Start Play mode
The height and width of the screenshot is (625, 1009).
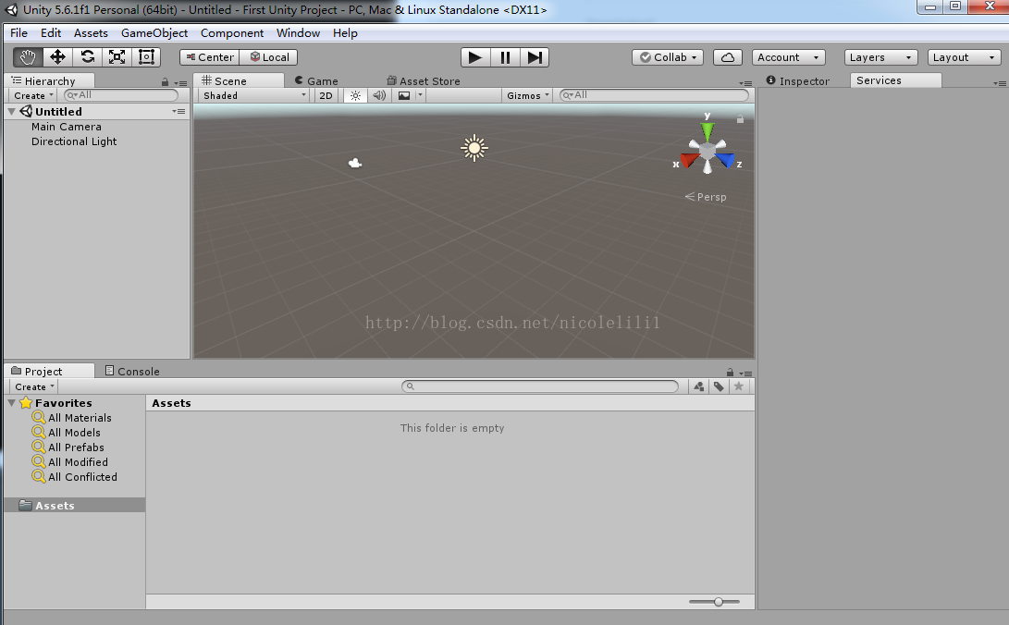click(475, 57)
